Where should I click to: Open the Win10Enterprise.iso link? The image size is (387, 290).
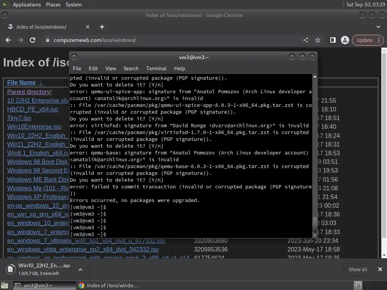[x=34, y=127]
